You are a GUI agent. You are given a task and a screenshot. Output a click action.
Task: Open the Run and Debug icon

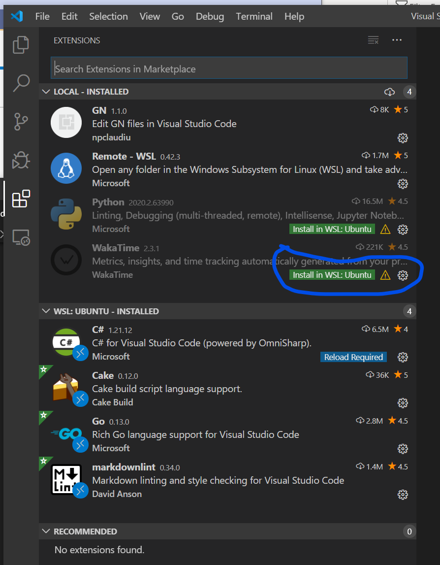tap(21, 160)
